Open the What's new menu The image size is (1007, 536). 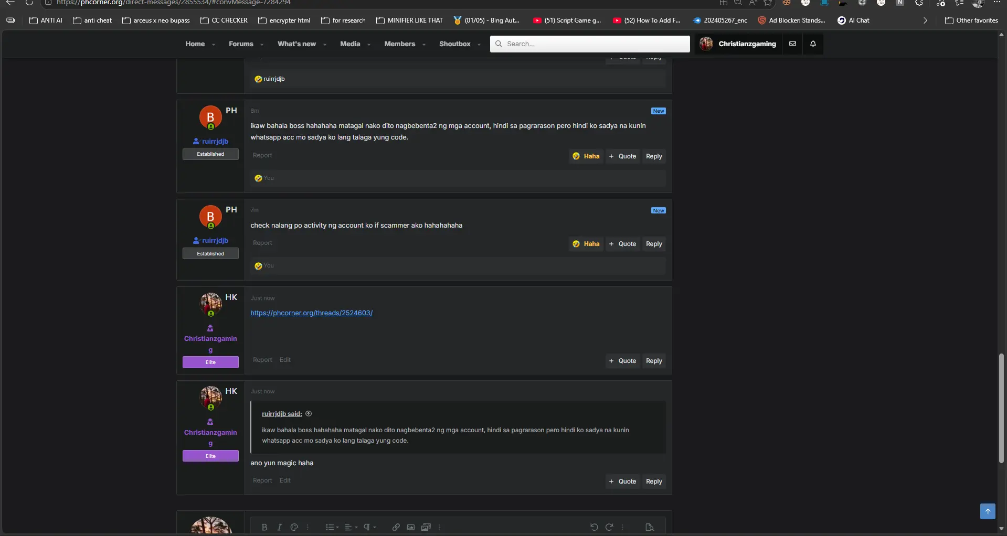(296, 44)
